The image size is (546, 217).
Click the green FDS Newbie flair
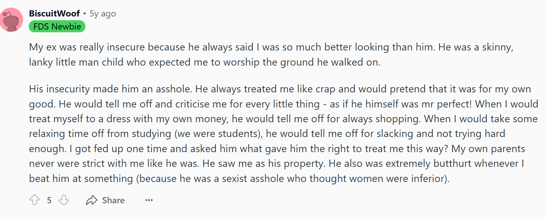point(57,26)
